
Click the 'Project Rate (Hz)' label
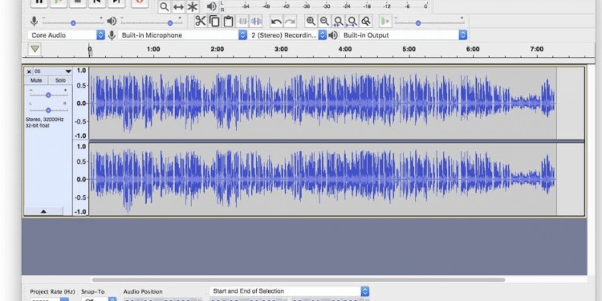pos(52,292)
